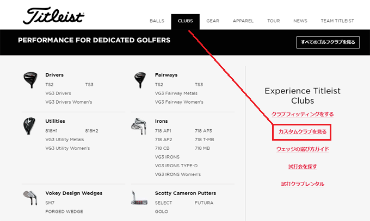Select 718 AP1 irons
This screenshot has height=221, width=370.
click(x=163, y=131)
